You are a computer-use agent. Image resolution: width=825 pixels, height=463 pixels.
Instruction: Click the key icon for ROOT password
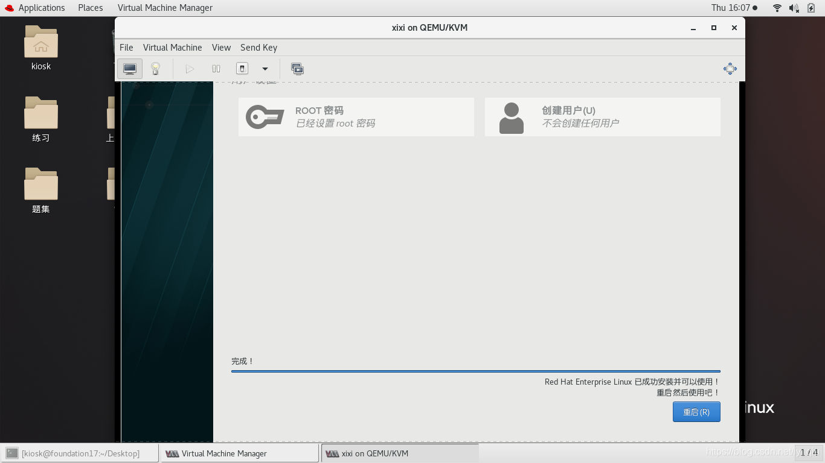[265, 117]
